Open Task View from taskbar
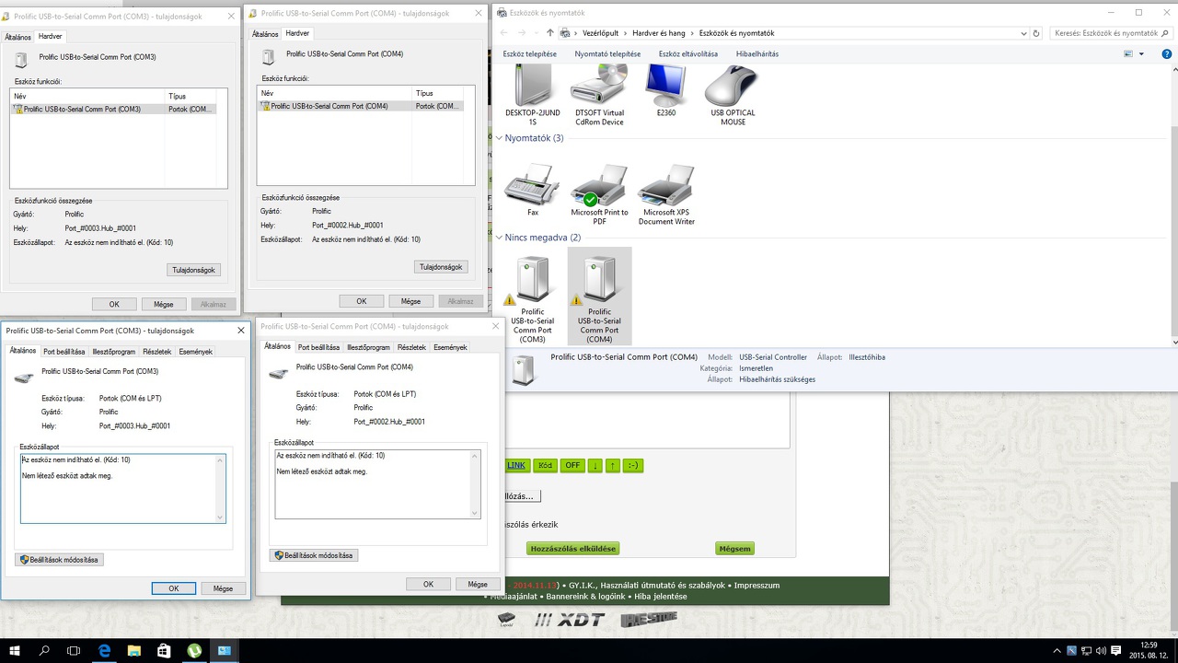 coord(74,650)
